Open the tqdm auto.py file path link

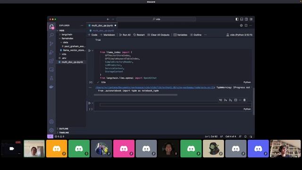tap(155, 87)
